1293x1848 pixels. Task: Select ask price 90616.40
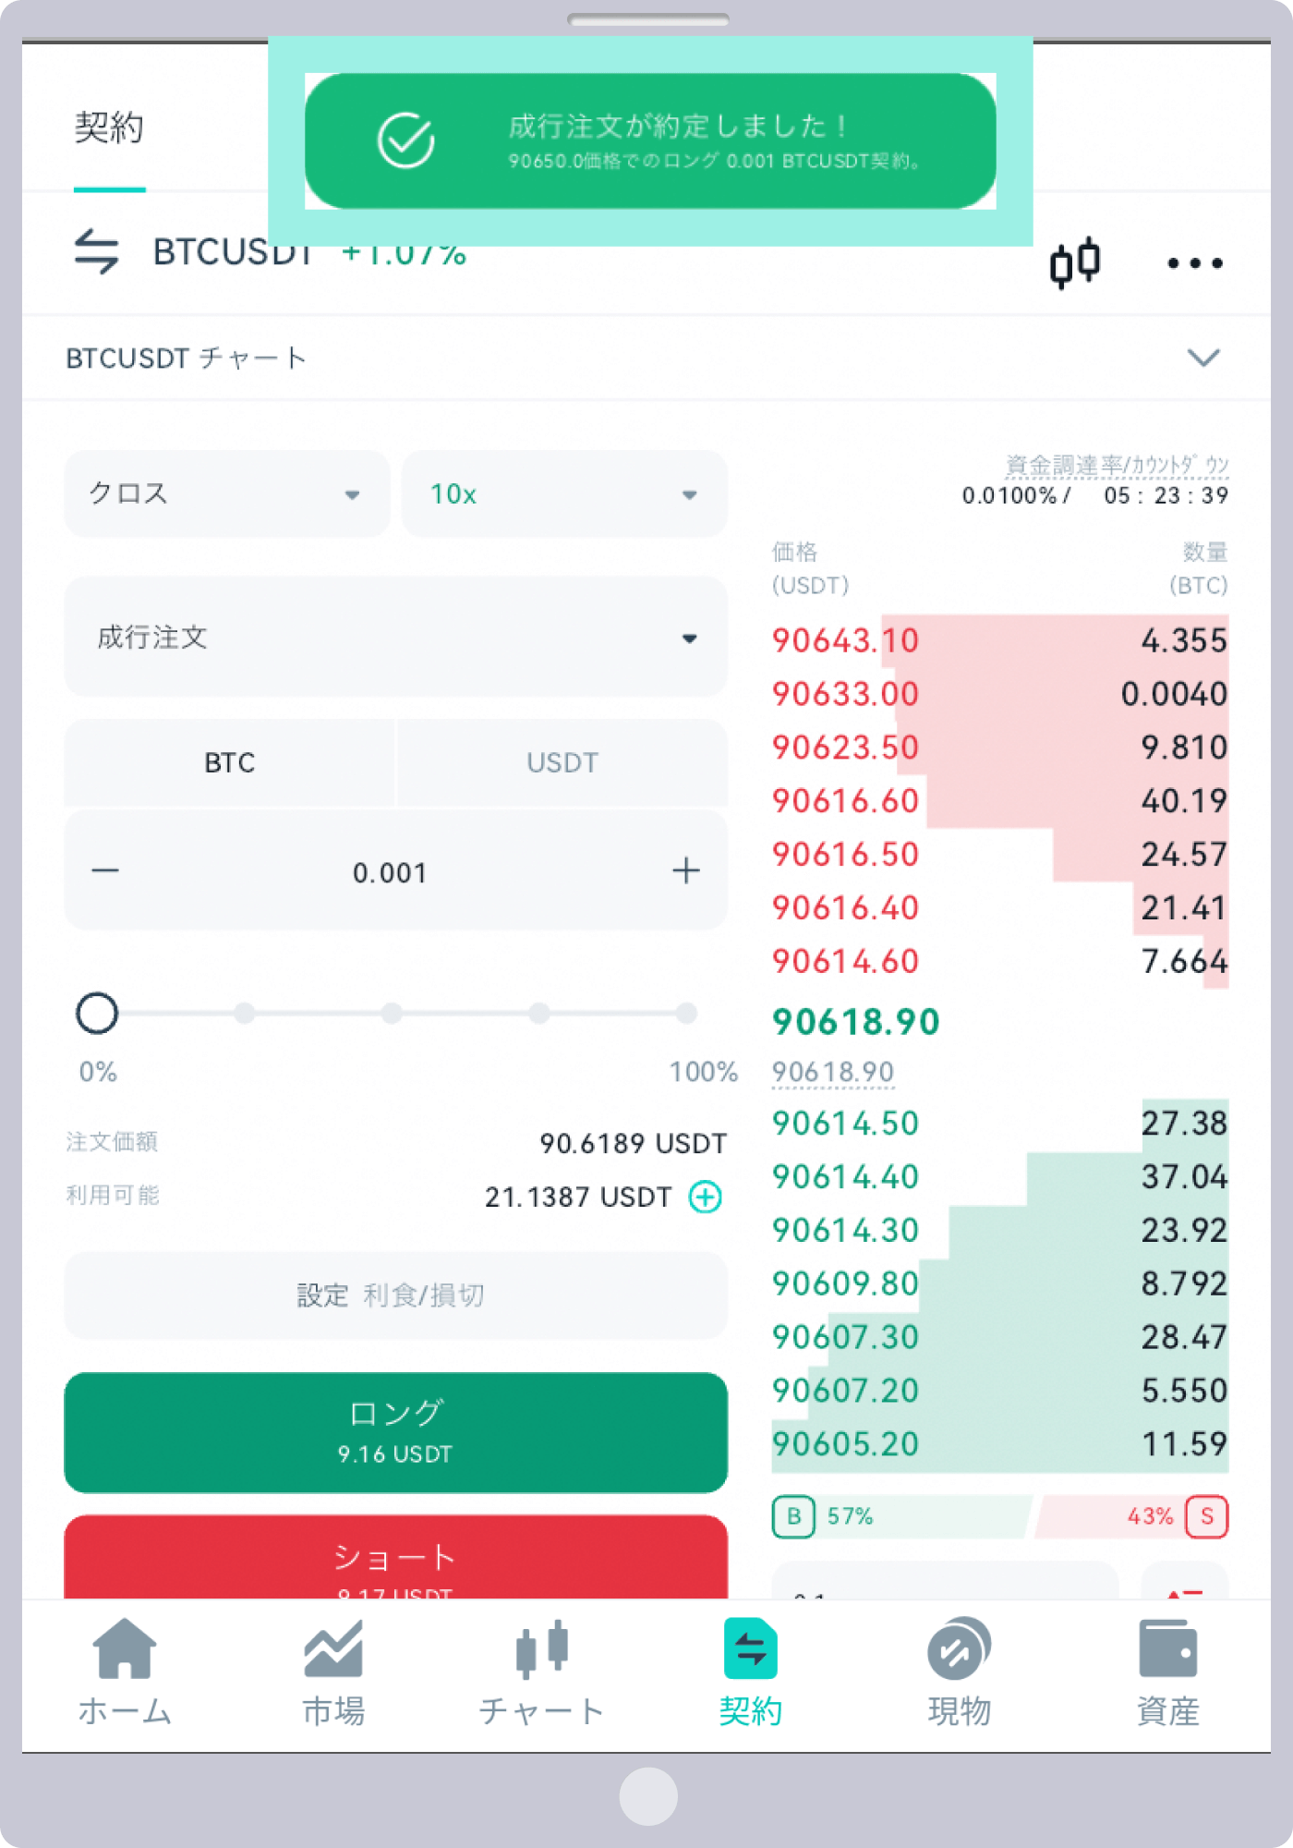(845, 908)
